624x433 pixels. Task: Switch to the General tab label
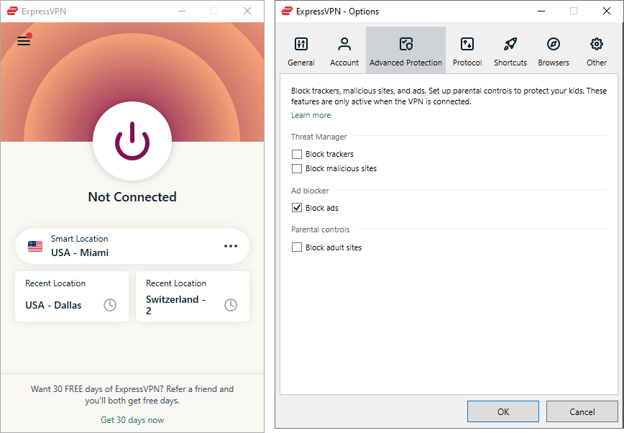tap(300, 63)
